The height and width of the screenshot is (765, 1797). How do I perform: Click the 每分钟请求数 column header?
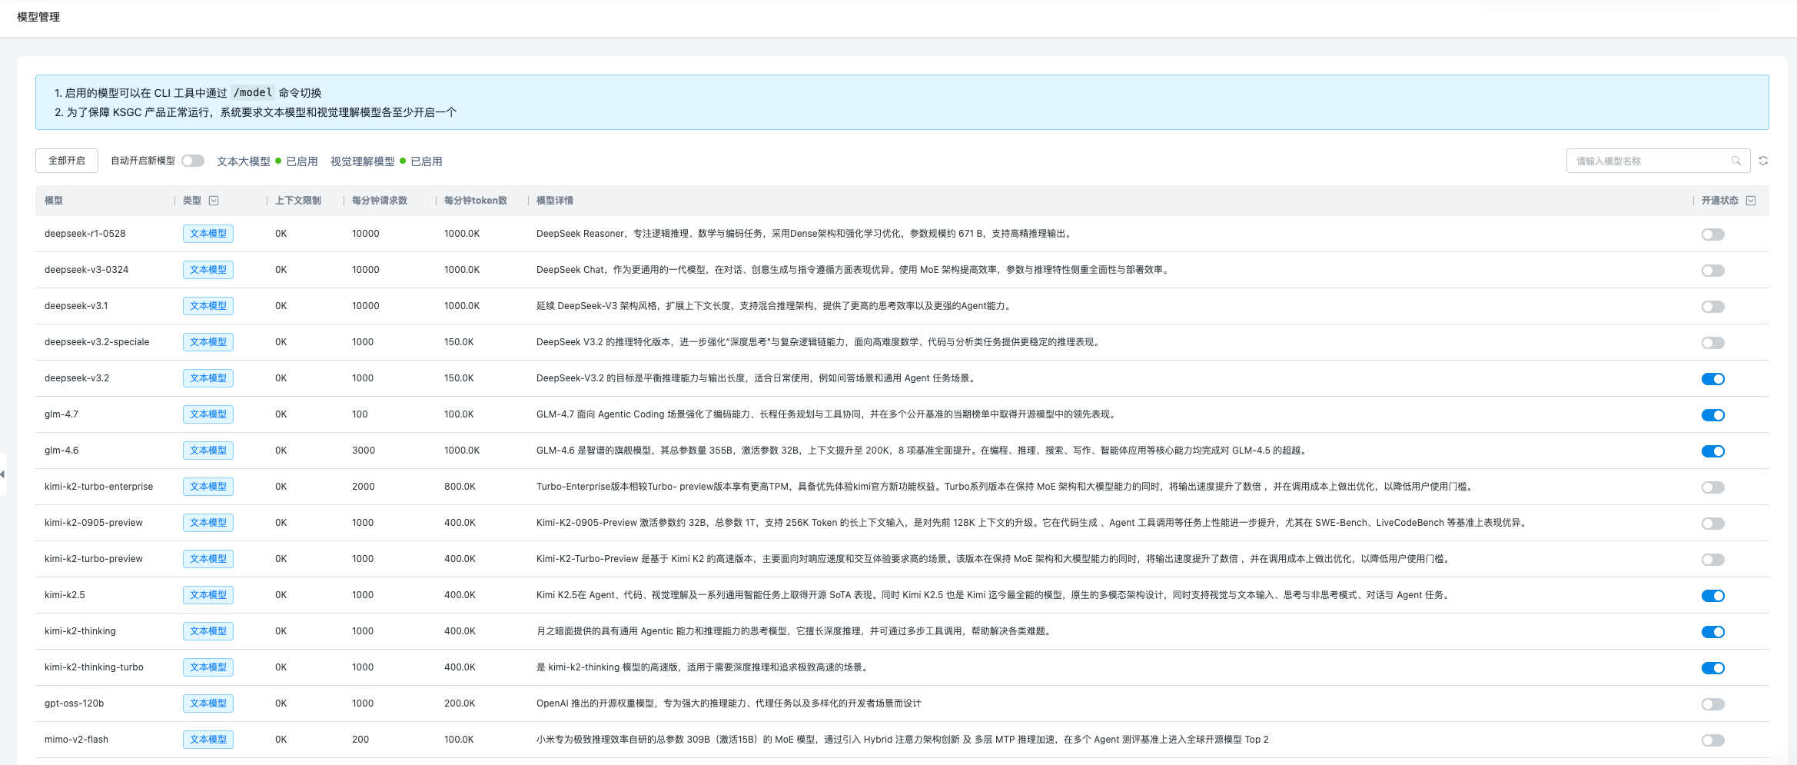[380, 201]
